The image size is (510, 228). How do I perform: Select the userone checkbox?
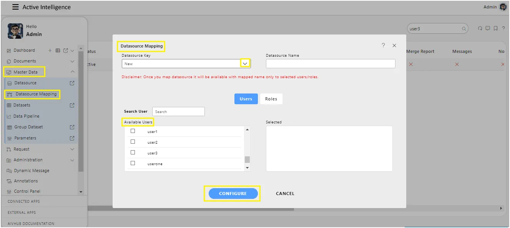point(133,163)
